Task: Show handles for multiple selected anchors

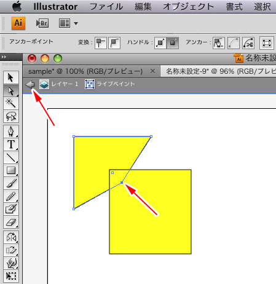Action: click(x=160, y=43)
